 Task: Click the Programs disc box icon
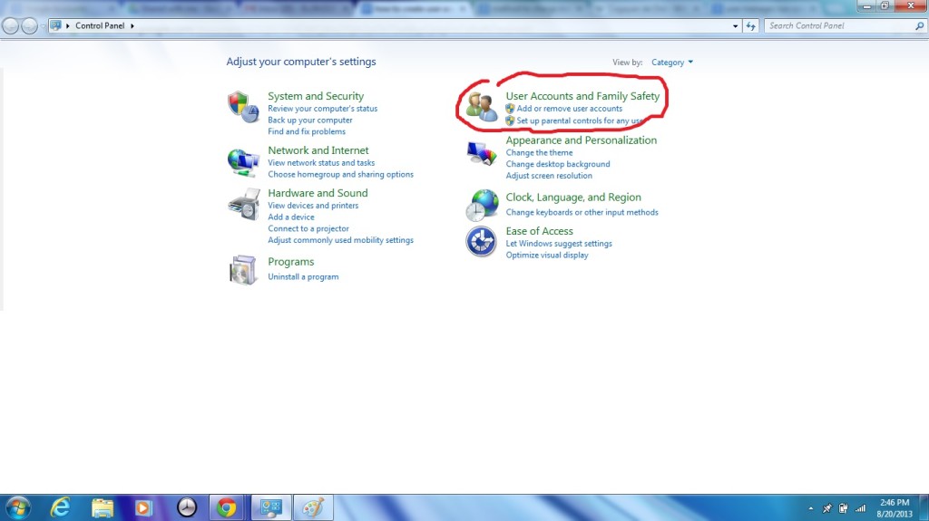pyautogui.click(x=243, y=270)
